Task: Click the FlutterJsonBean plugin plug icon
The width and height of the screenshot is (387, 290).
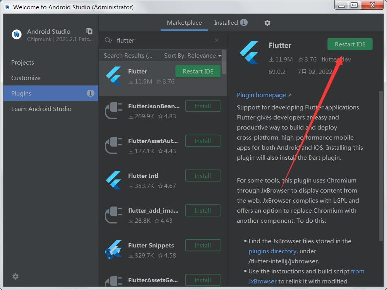Action: [113, 111]
